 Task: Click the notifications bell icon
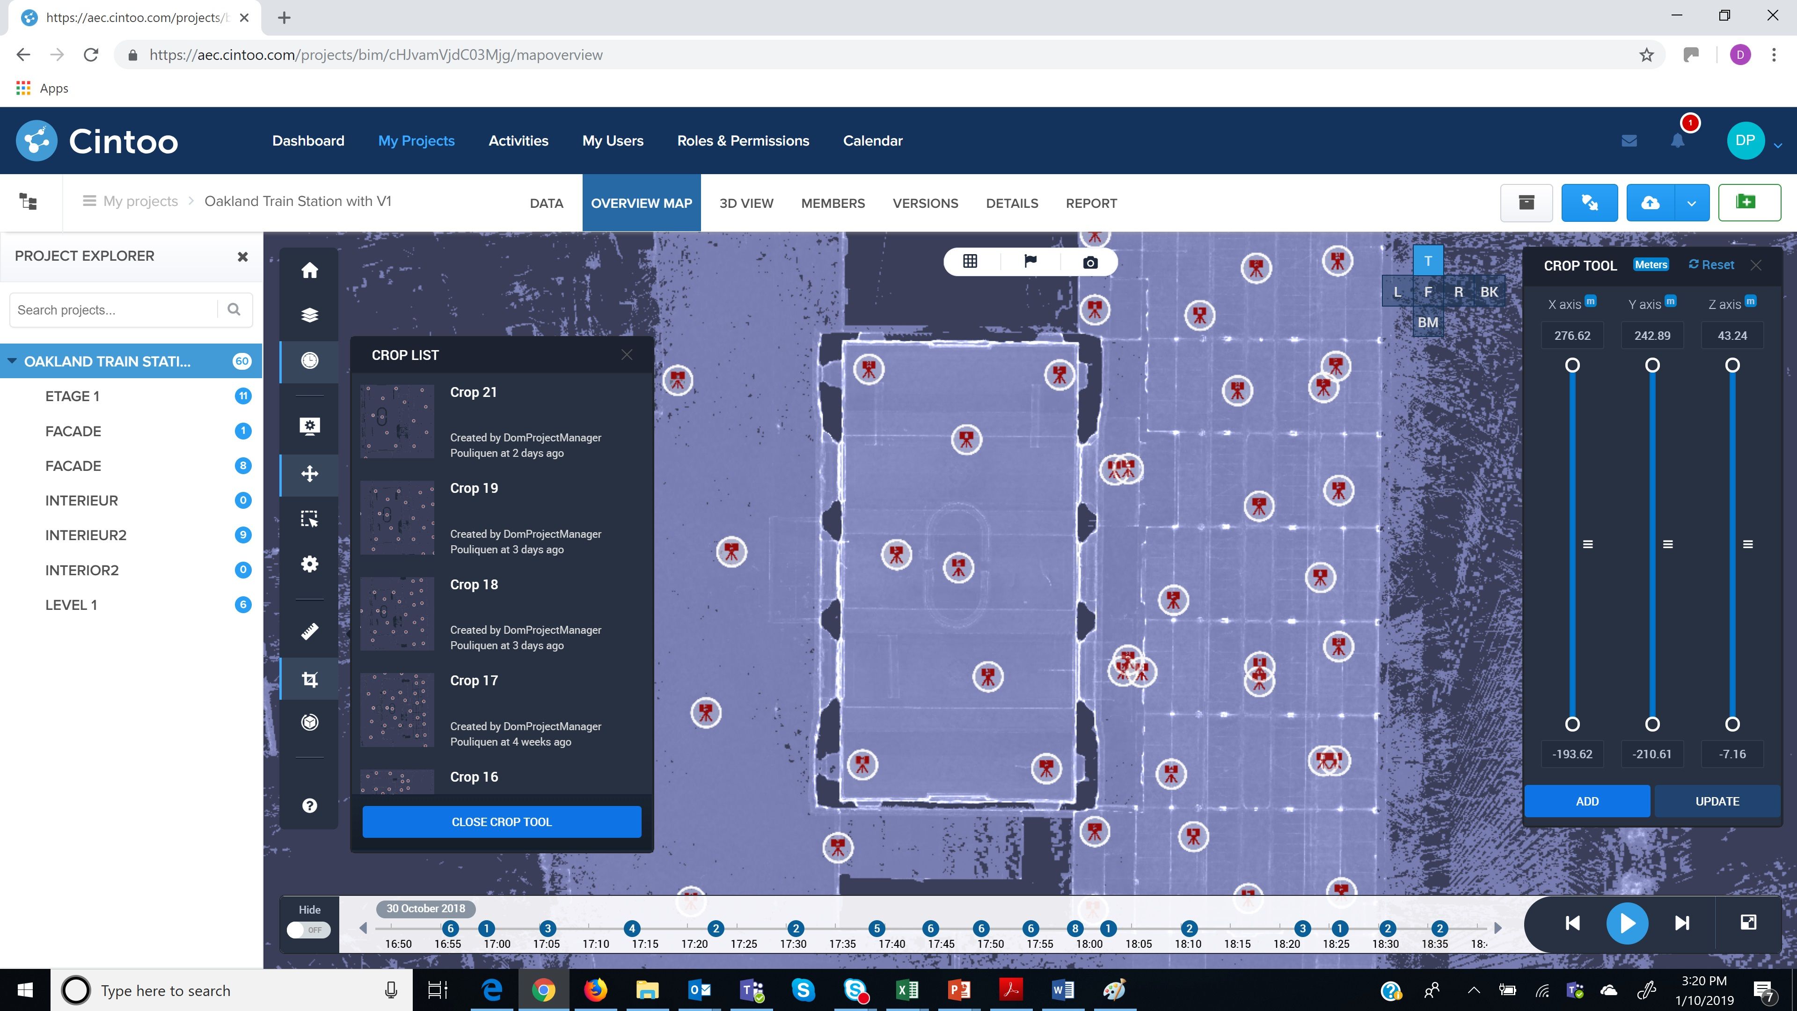click(1677, 141)
